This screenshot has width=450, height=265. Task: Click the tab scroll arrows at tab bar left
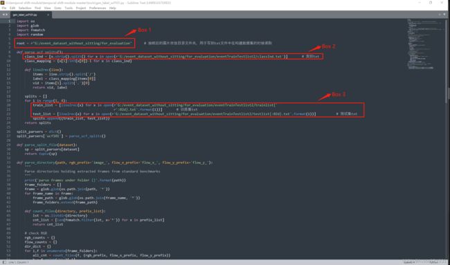[5, 15]
